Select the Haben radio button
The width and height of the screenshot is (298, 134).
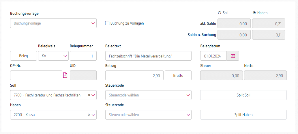(254, 13)
